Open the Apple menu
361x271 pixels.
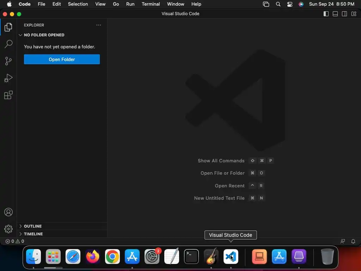9,4
